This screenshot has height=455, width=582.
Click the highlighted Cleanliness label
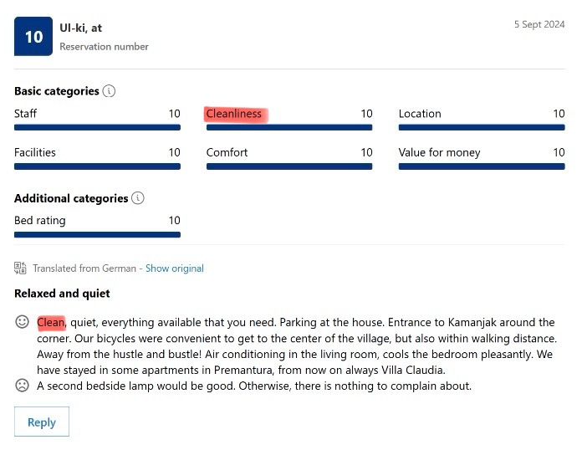[x=234, y=114]
